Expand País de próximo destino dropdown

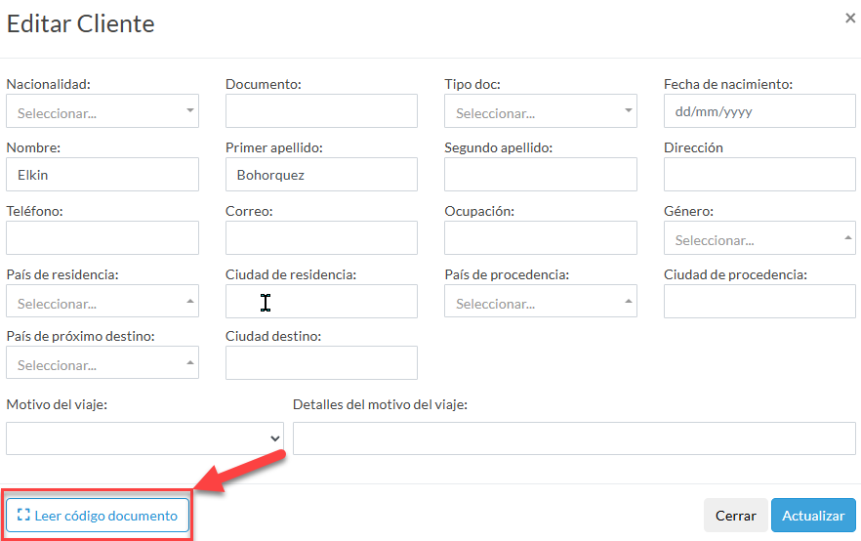coord(102,363)
